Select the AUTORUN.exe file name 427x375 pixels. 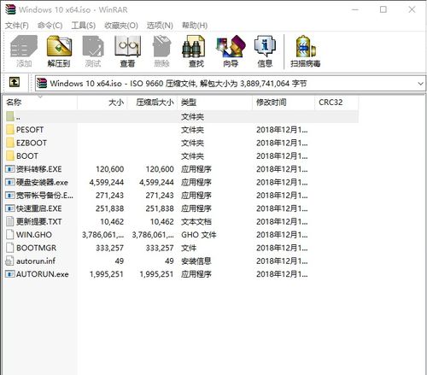pos(43,274)
